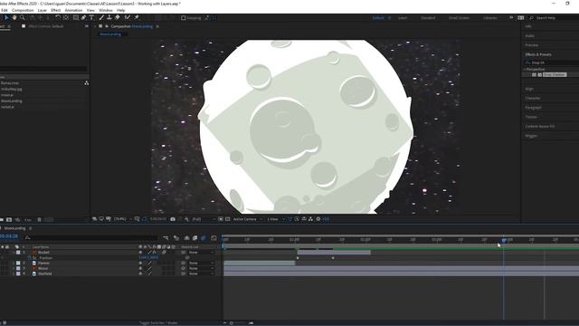Open Active Camera view dropdown
Viewport: 579px width, 326px height.
click(247, 219)
